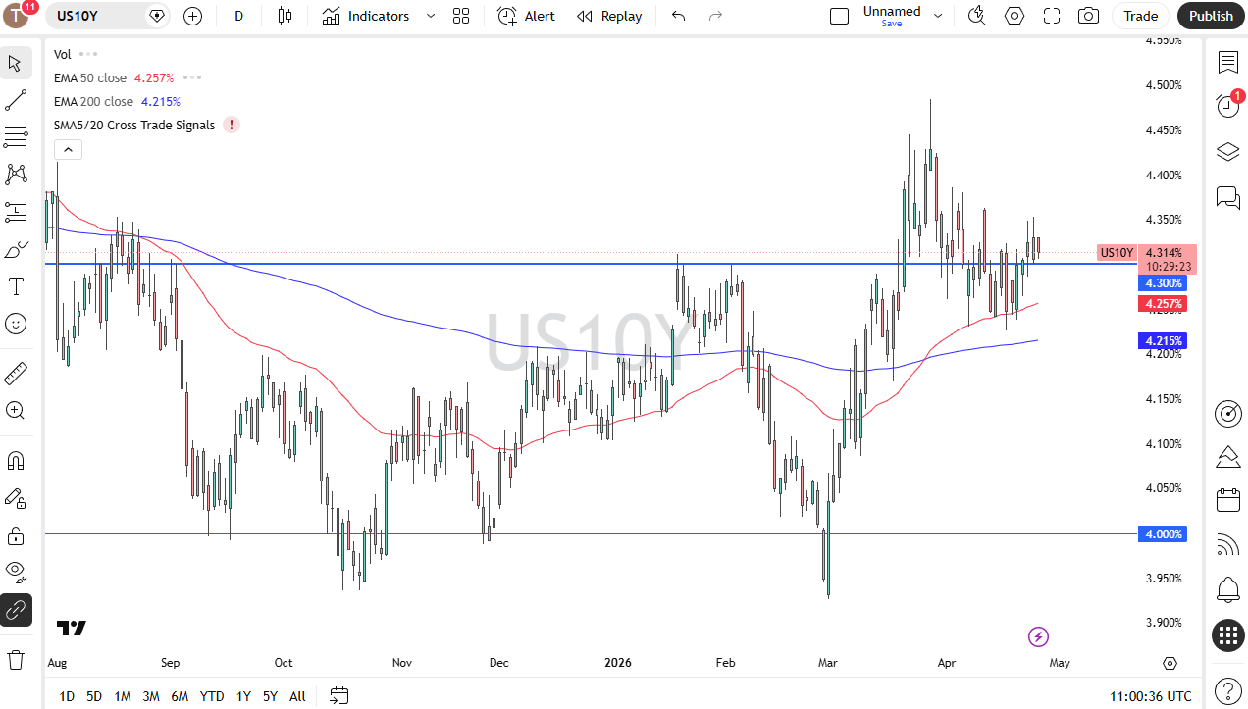Open alerts panel with clock icon

1227,106
